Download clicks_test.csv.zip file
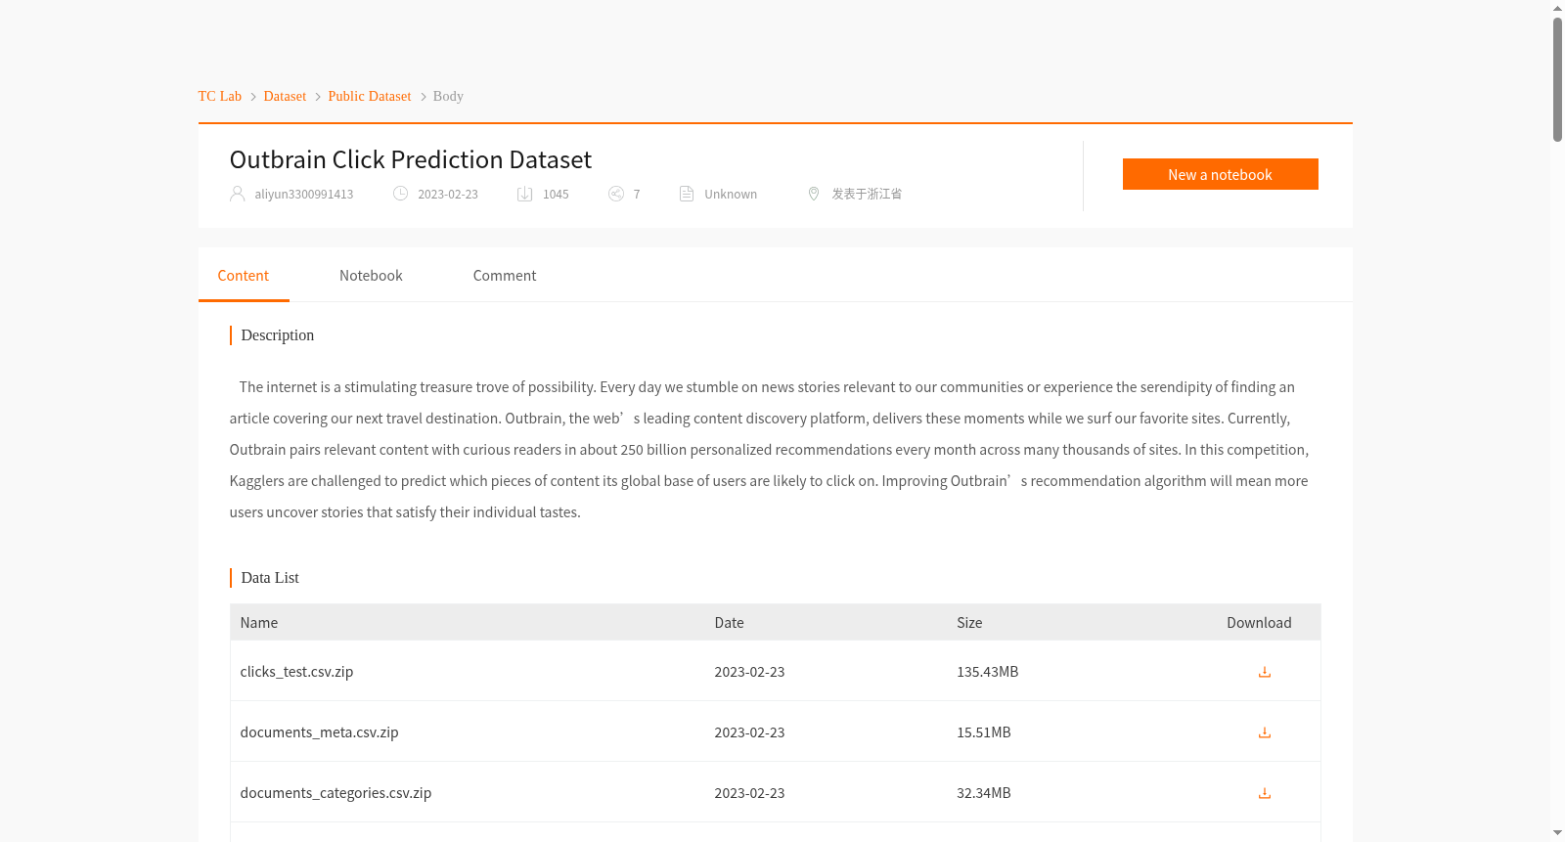Viewport: 1565px width, 842px height. [x=1264, y=672]
